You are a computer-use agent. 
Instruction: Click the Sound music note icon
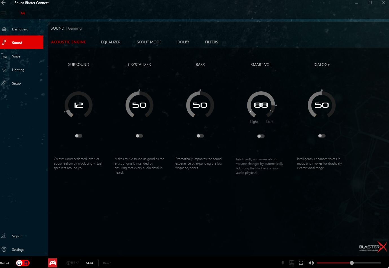click(x=4, y=43)
